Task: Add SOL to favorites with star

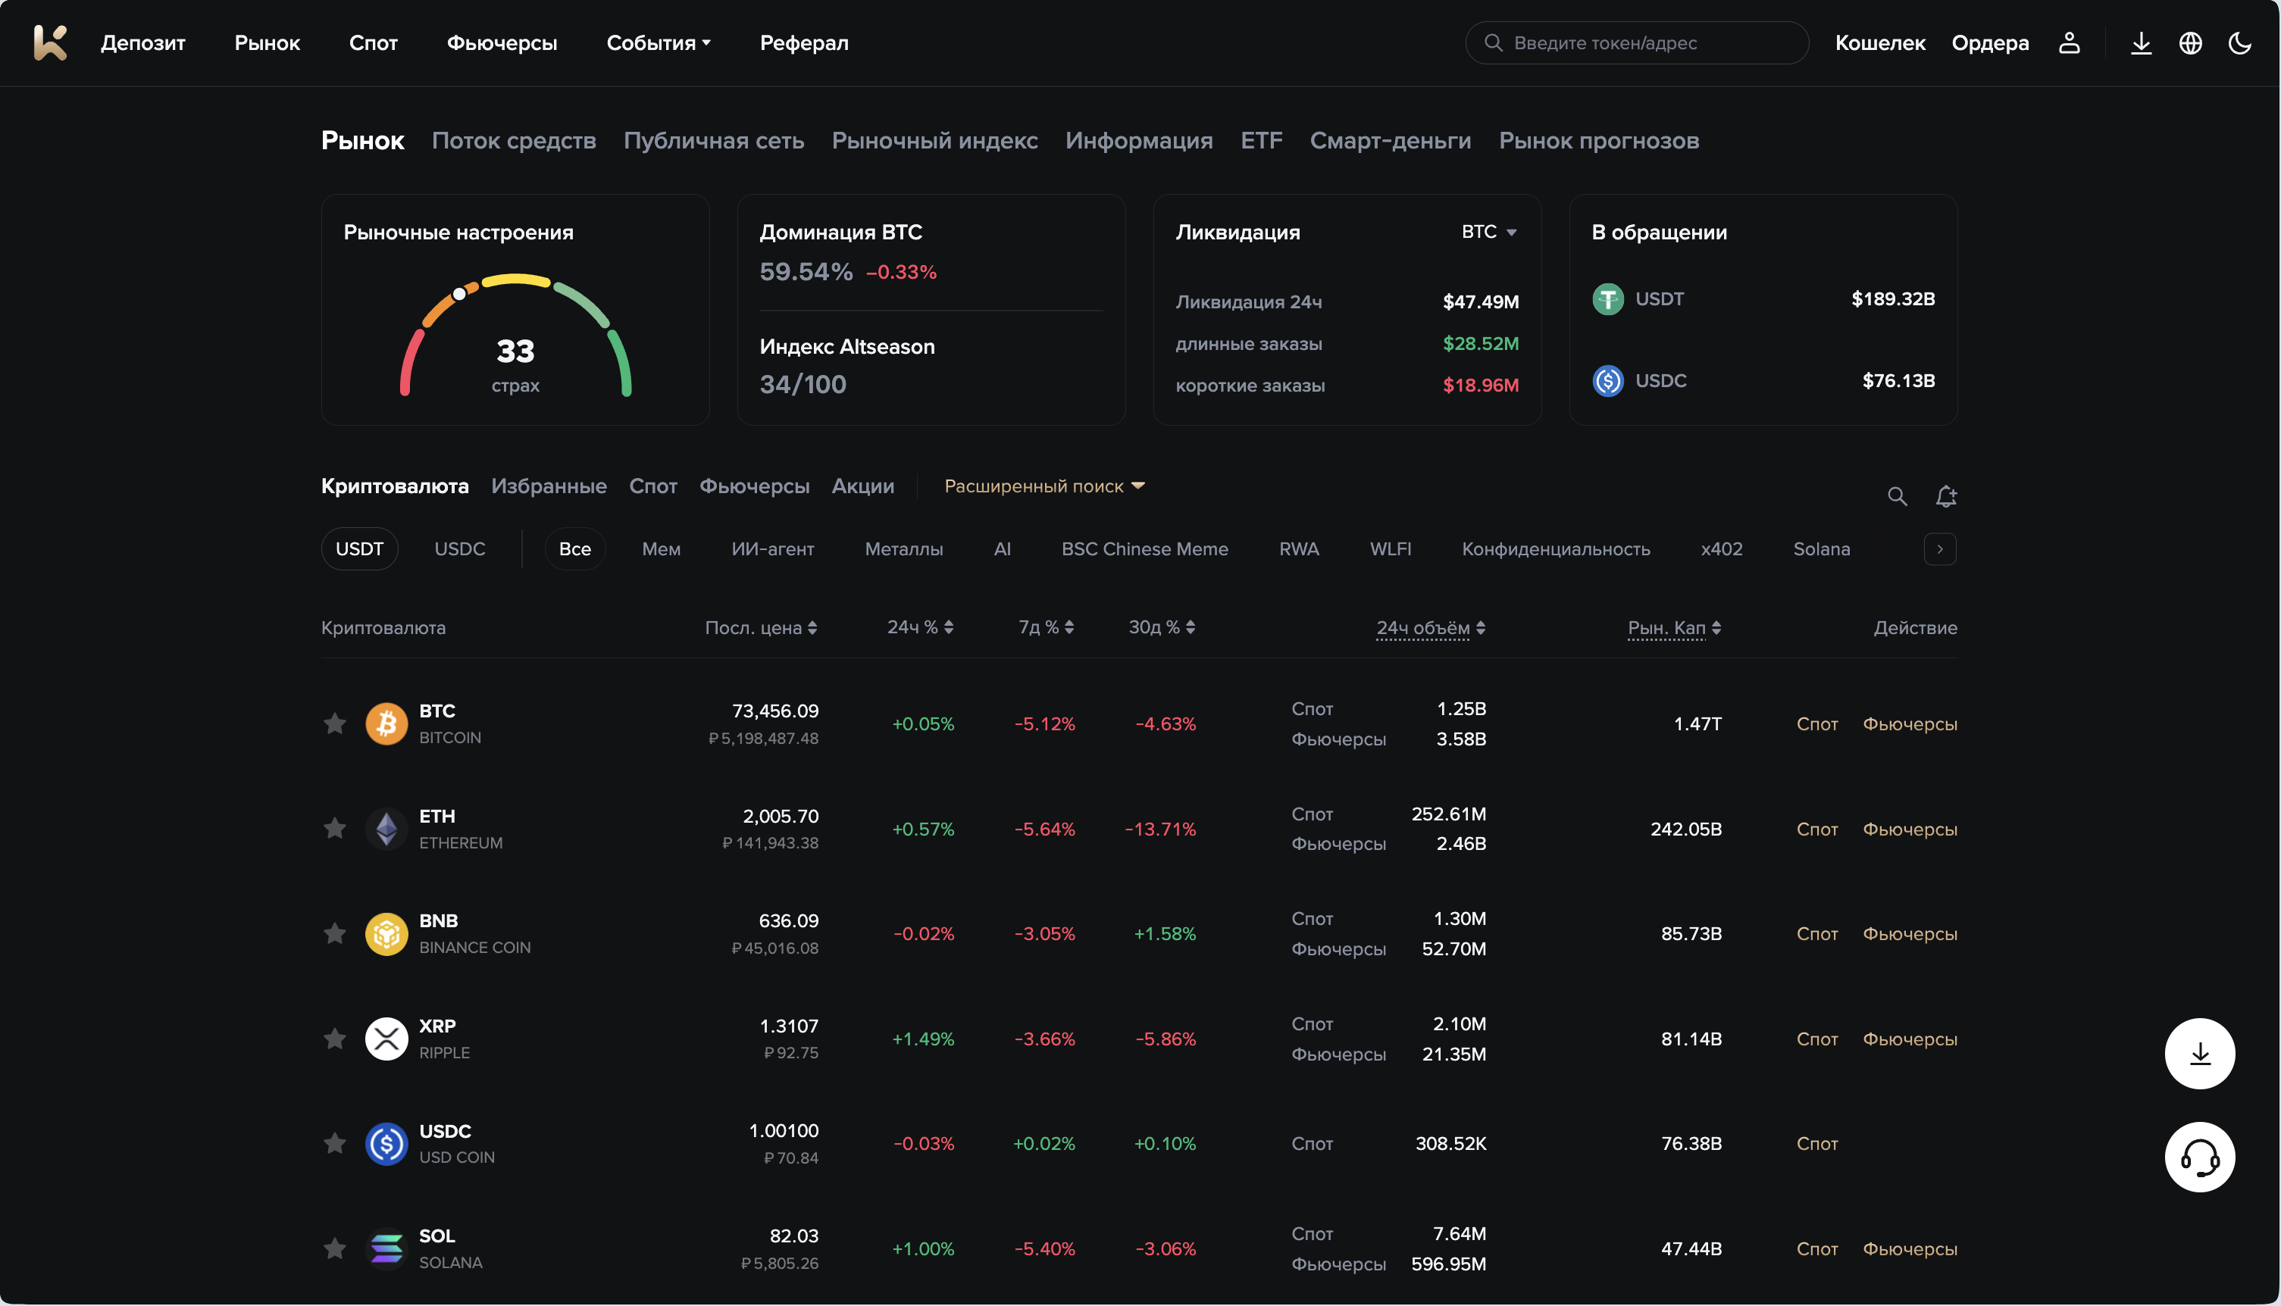Action: 335,1248
